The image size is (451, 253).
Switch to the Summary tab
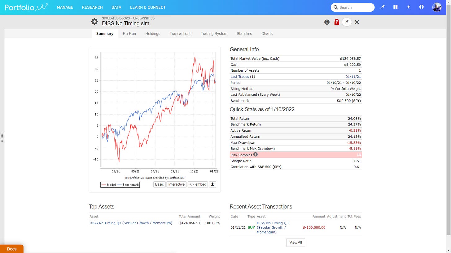point(105,34)
